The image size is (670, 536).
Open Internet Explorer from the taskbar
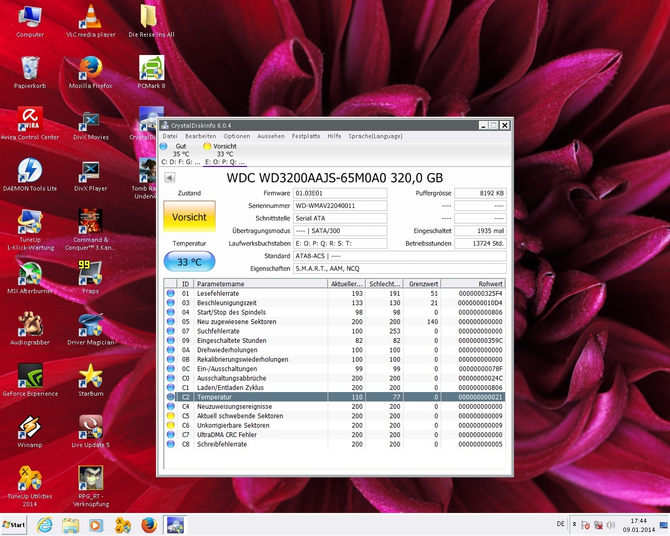coord(44,524)
